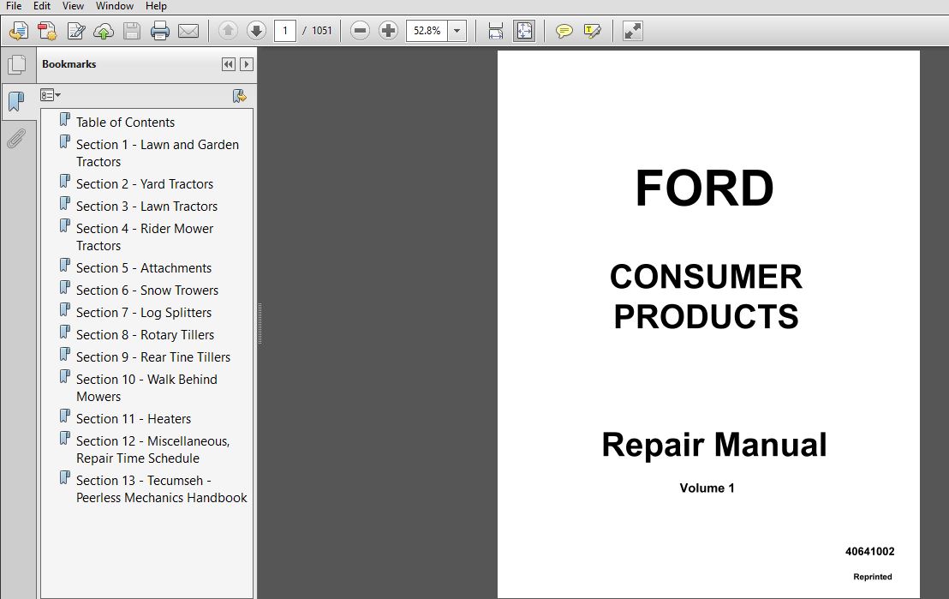Viewport: 949px width, 599px height.
Task: Click the Save disk icon
Action: (x=132, y=31)
